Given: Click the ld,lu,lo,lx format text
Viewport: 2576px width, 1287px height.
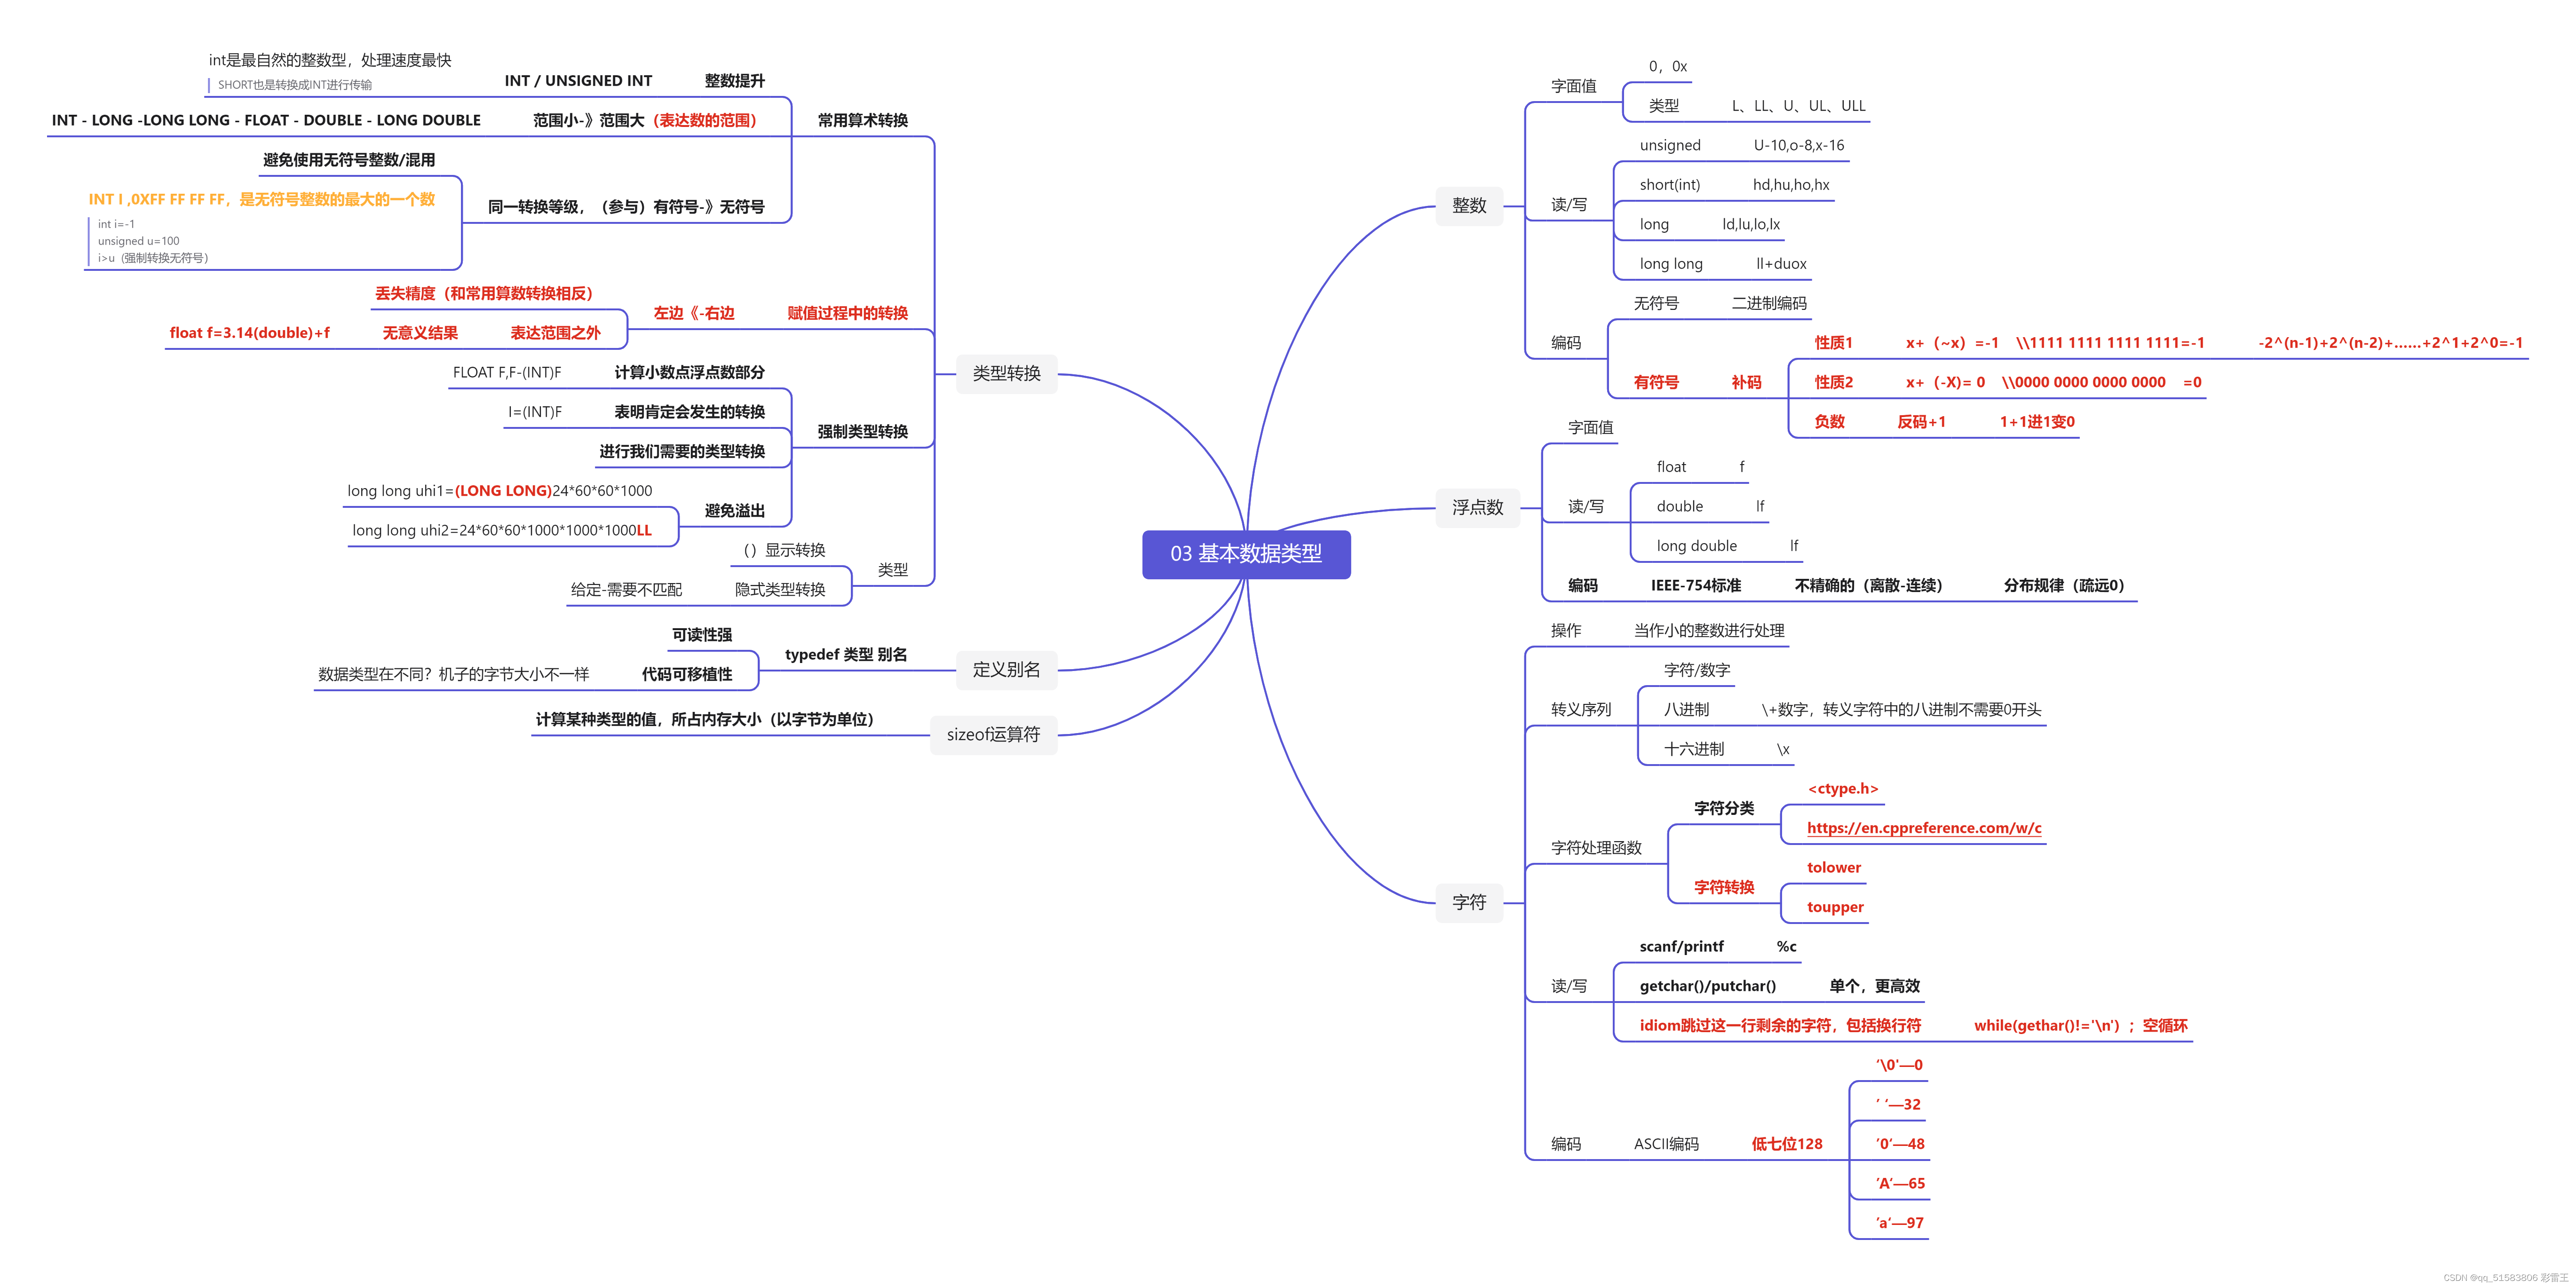Looking at the screenshot, I should pyautogui.click(x=1750, y=225).
